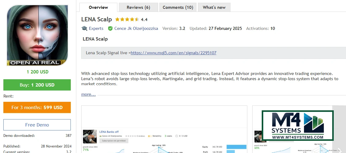Image resolution: width=346 pixels, height=153 pixels.
Task: View the What's new tab
Action: click(214, 7)
